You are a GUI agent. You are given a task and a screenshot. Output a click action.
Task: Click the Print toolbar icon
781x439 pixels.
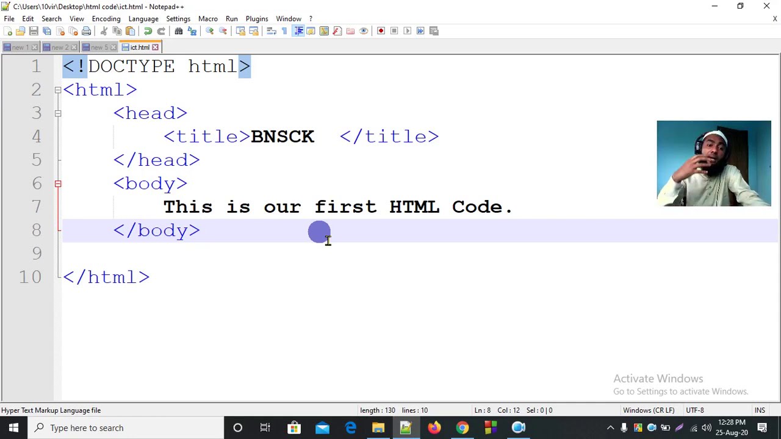coord(87,31)
